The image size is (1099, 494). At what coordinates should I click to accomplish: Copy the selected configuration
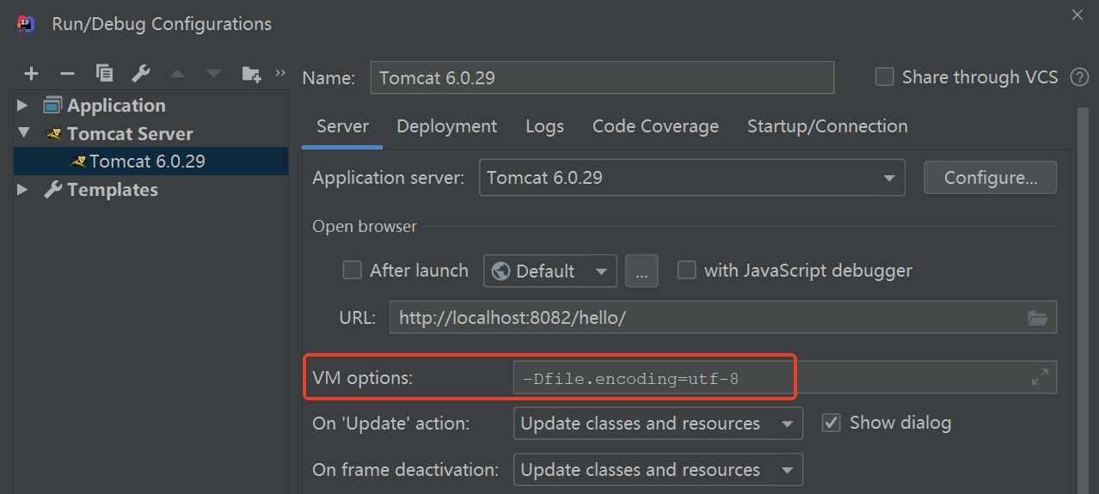105,74
